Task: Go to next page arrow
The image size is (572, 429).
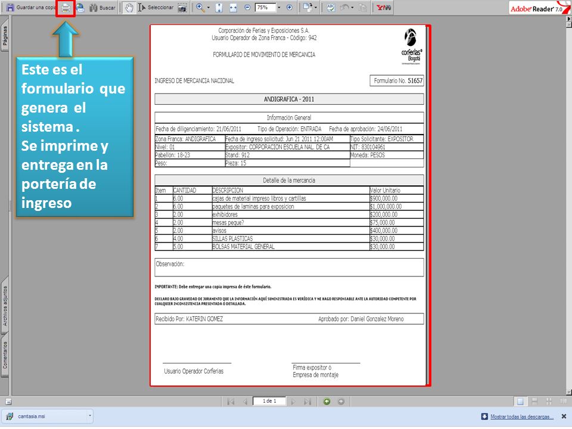Action: pyautogui.click(x=293, y=402)
